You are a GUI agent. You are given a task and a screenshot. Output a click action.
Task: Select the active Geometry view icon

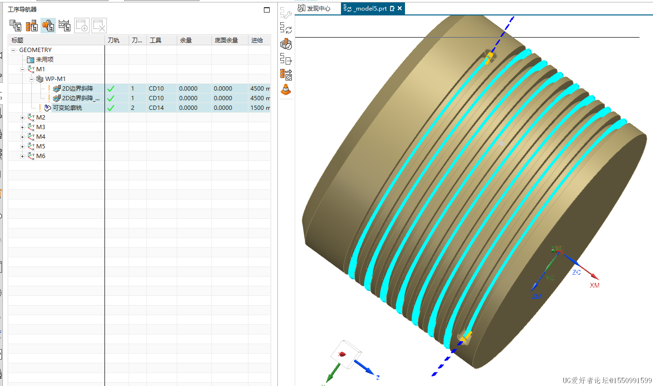point(48,26)
